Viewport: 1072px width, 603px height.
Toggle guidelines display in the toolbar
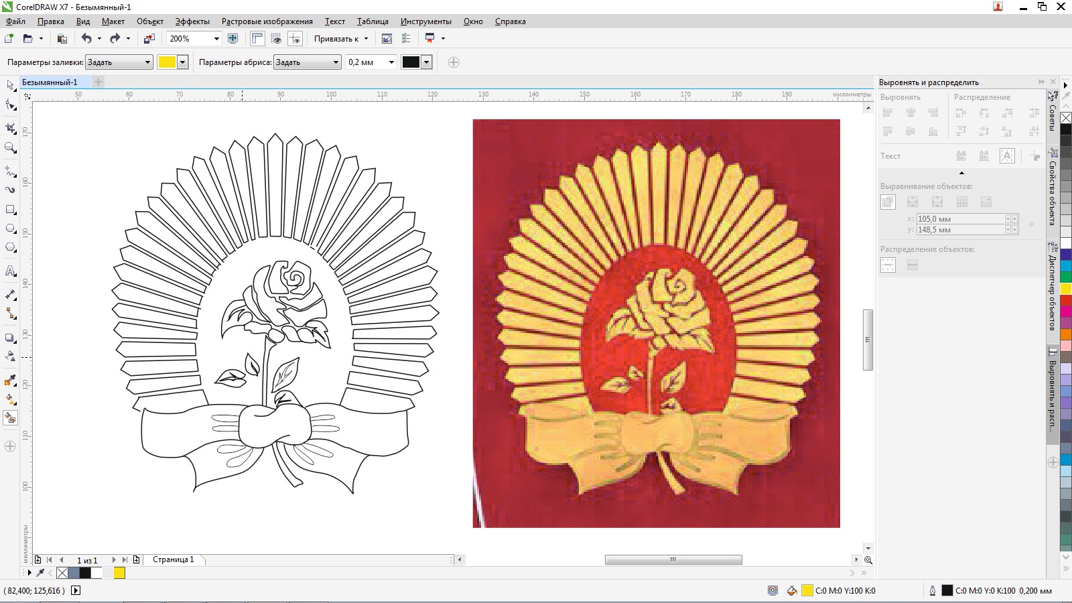295,38
